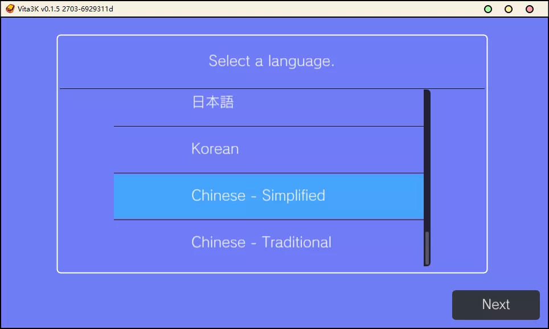The image size is (549, 329).
Task: Click the Select a language heading
Action: pos(272,61)
